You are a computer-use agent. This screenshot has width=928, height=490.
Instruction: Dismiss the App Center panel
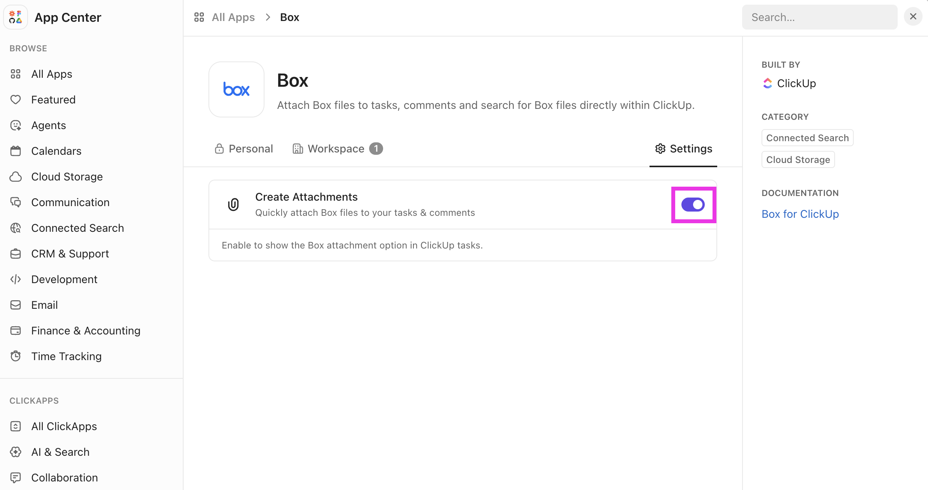913,16
